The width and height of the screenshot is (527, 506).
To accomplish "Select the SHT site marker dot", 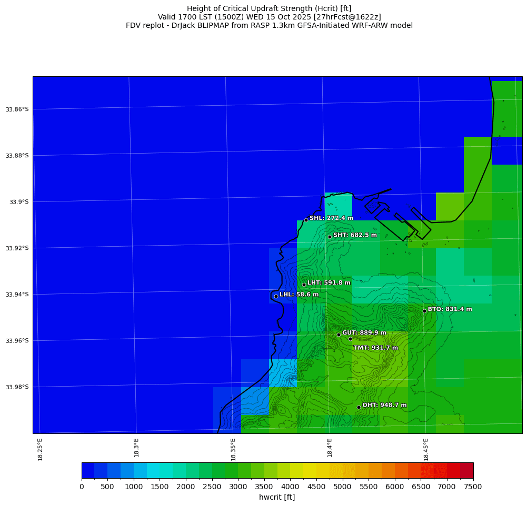I will point(330,237).
